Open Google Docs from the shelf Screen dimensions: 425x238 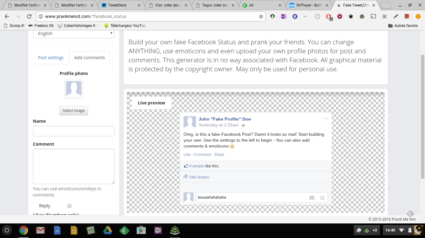pos(57,230)
